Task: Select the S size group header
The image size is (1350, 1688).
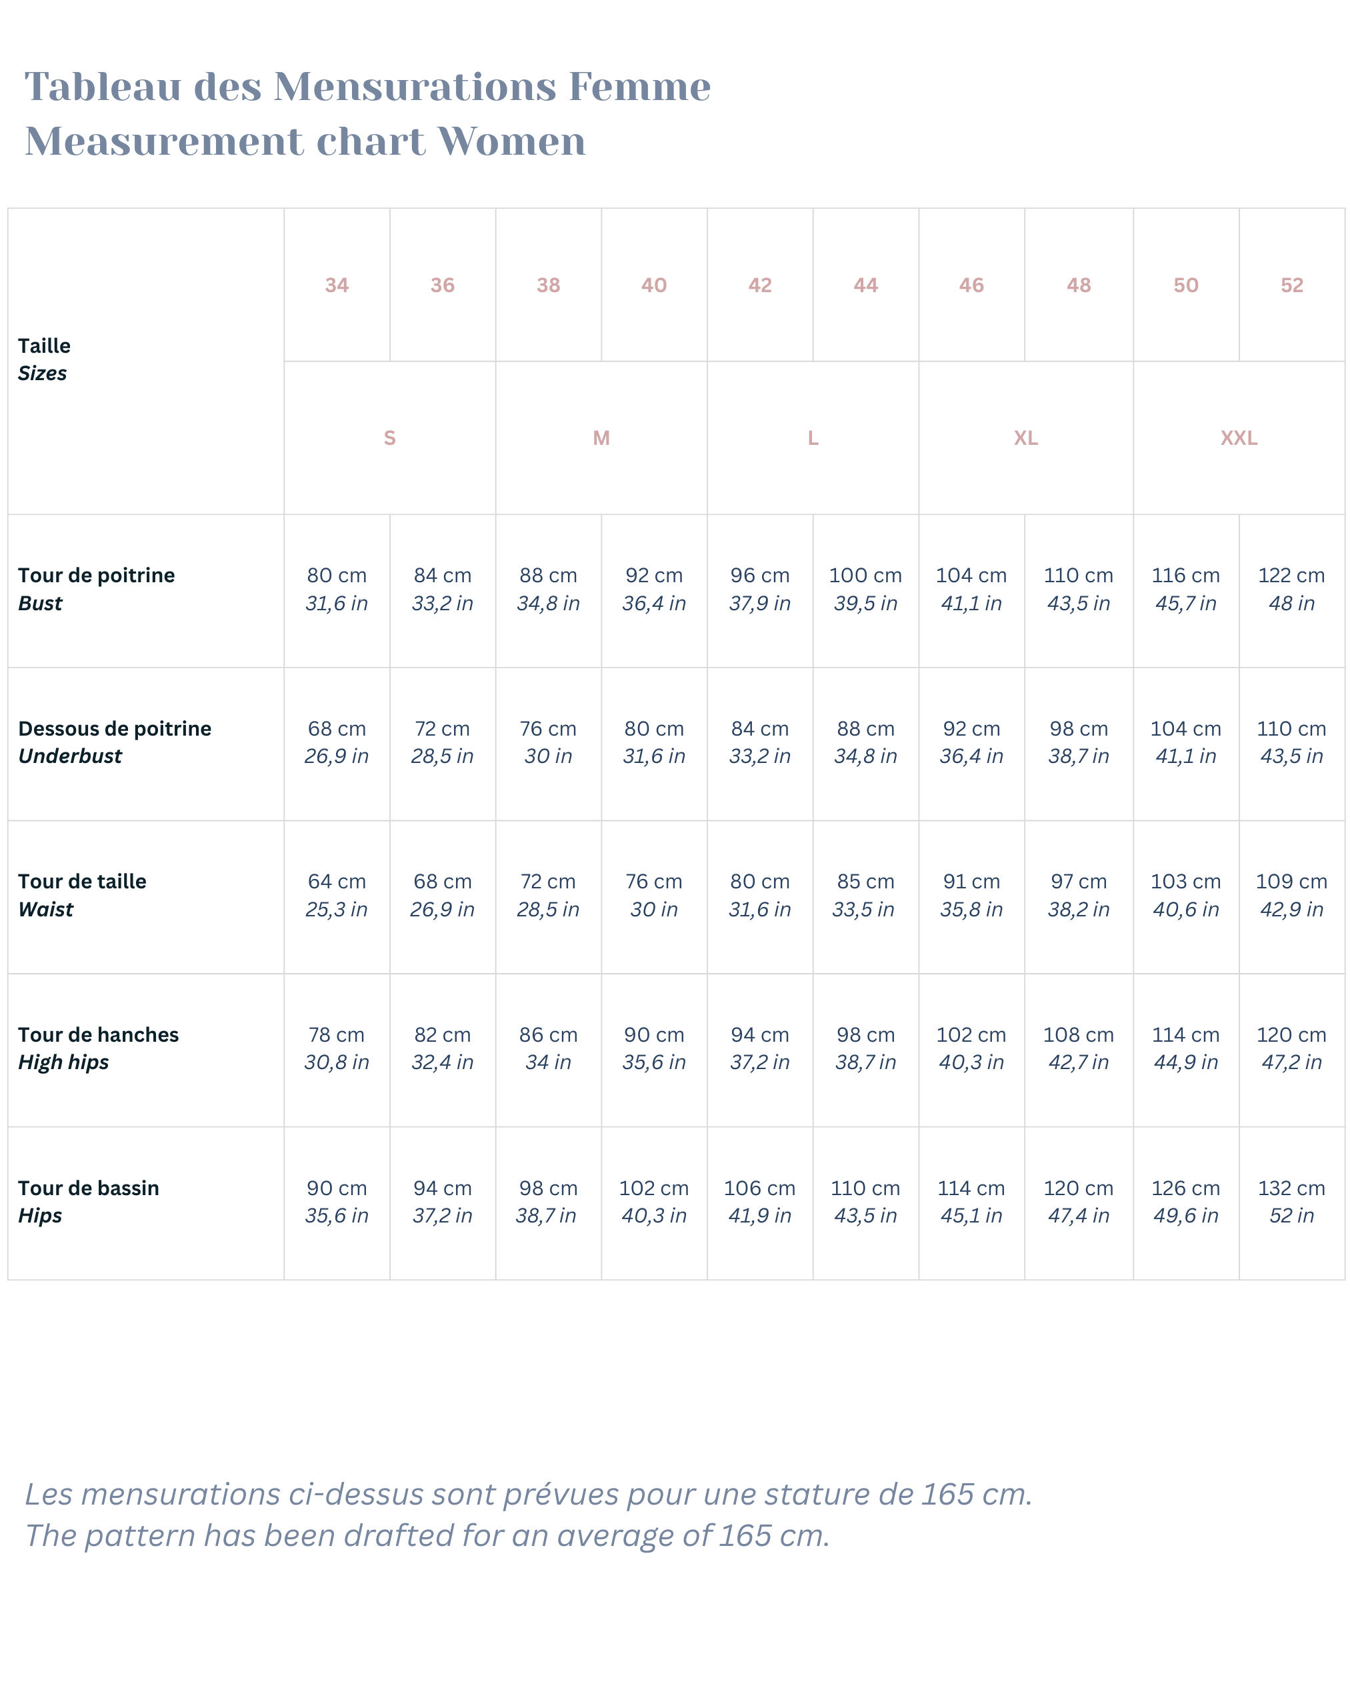Action: [x=389, y=438]
